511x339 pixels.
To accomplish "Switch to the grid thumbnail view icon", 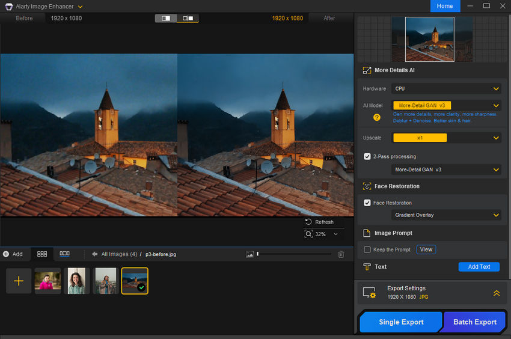I will click(42, 254).
